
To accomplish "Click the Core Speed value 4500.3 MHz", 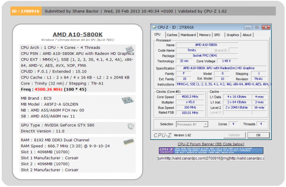I will pos(190,97).
